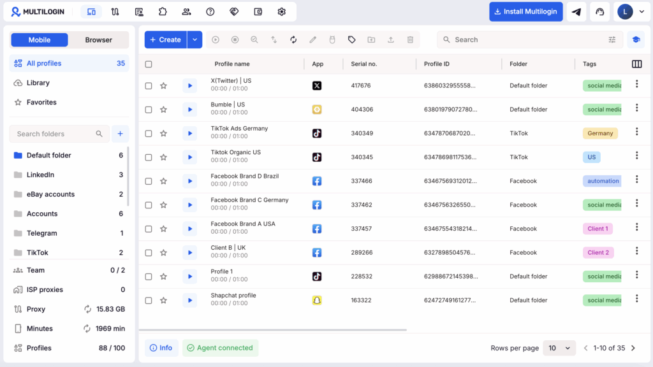The height and width of the screenshot is (367, 653).
Task: Click the automation tag label
Action: click(602, 181)
